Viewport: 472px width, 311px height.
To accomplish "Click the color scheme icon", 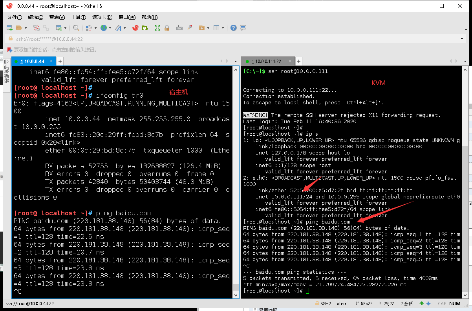I will tap(88, 28).
